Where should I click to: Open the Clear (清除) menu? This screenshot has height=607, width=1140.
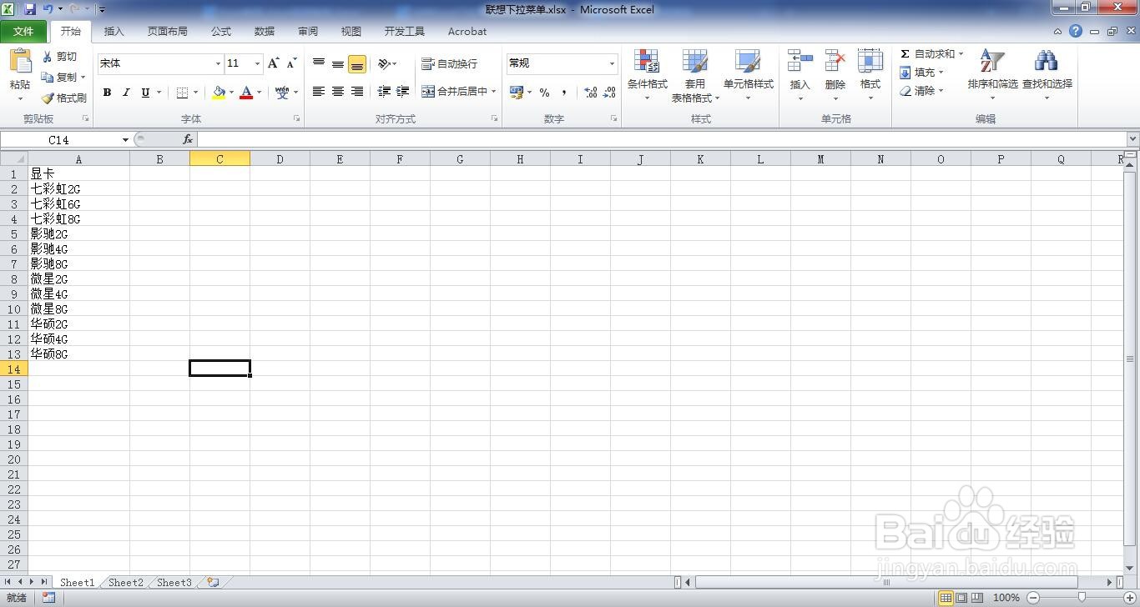tap(921, 91)
